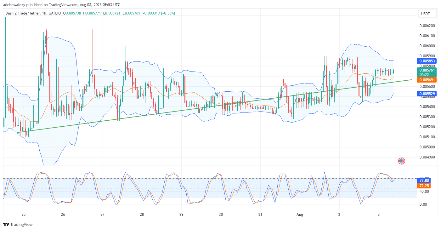
Task: Click the TradingView logo icon
Action: (6, 225)
